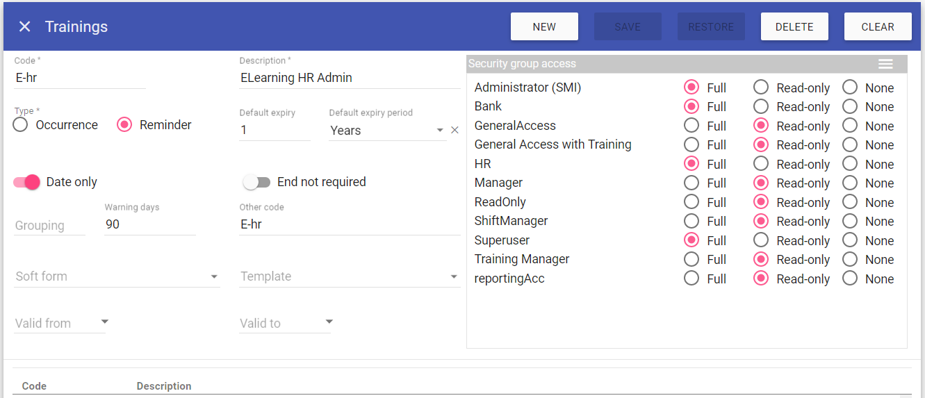This screenshot has width=925, height=398.
Task: Select the Occurrence type radio button
Action: (21, 125)
